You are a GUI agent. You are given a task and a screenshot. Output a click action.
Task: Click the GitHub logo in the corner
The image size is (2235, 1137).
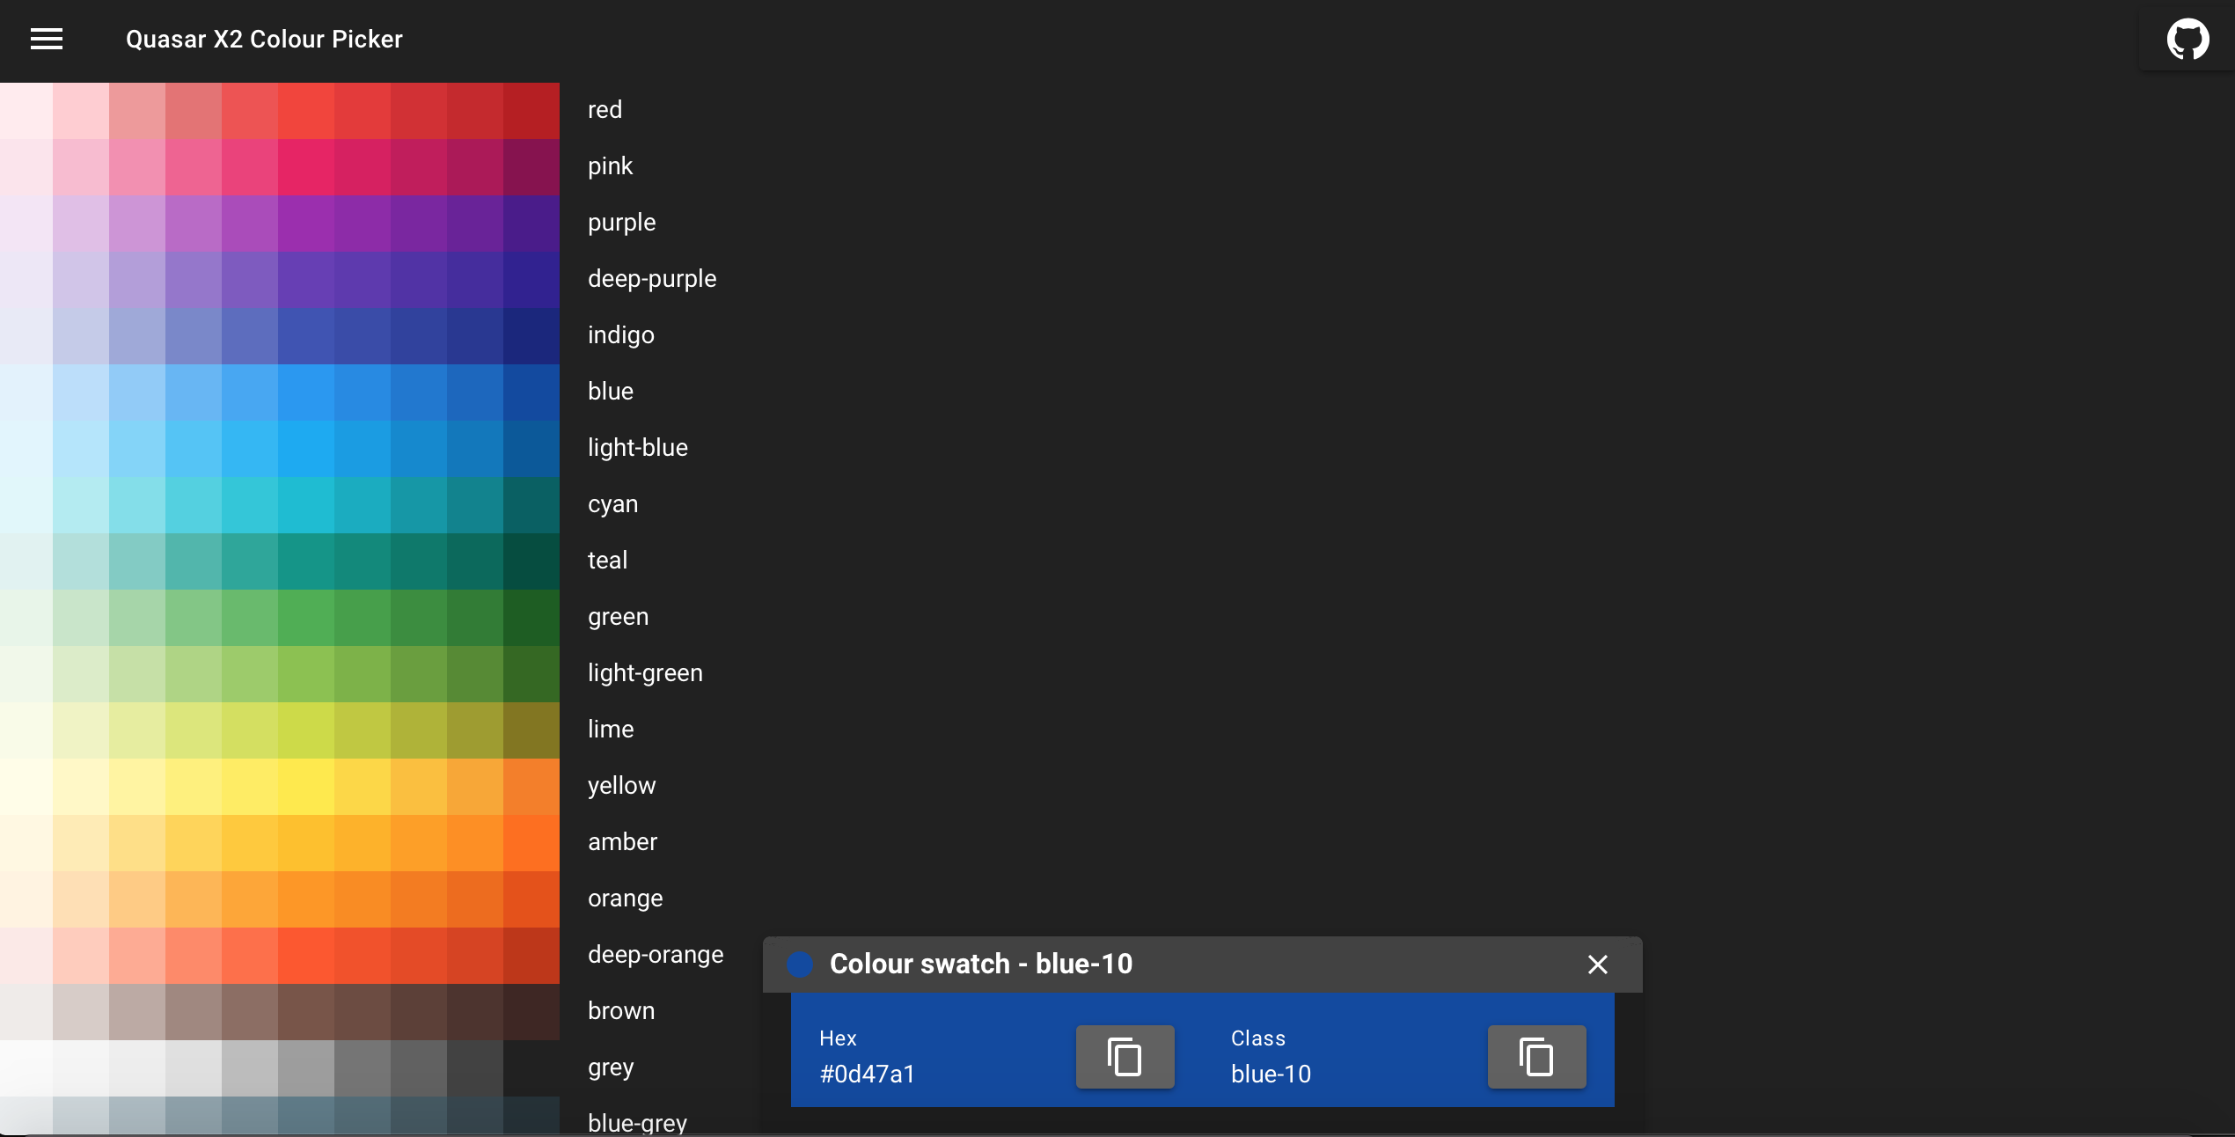(x=2188, y=39)
